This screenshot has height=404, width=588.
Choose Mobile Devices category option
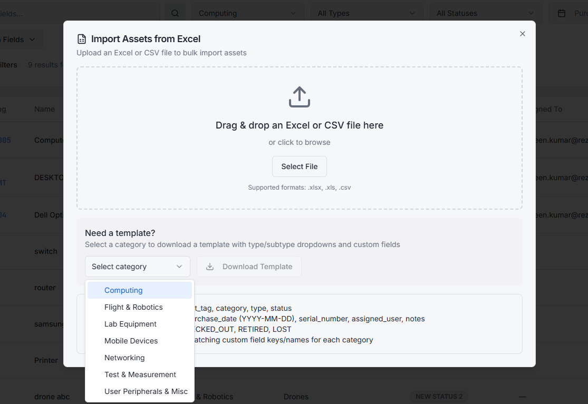pos(140,341)
